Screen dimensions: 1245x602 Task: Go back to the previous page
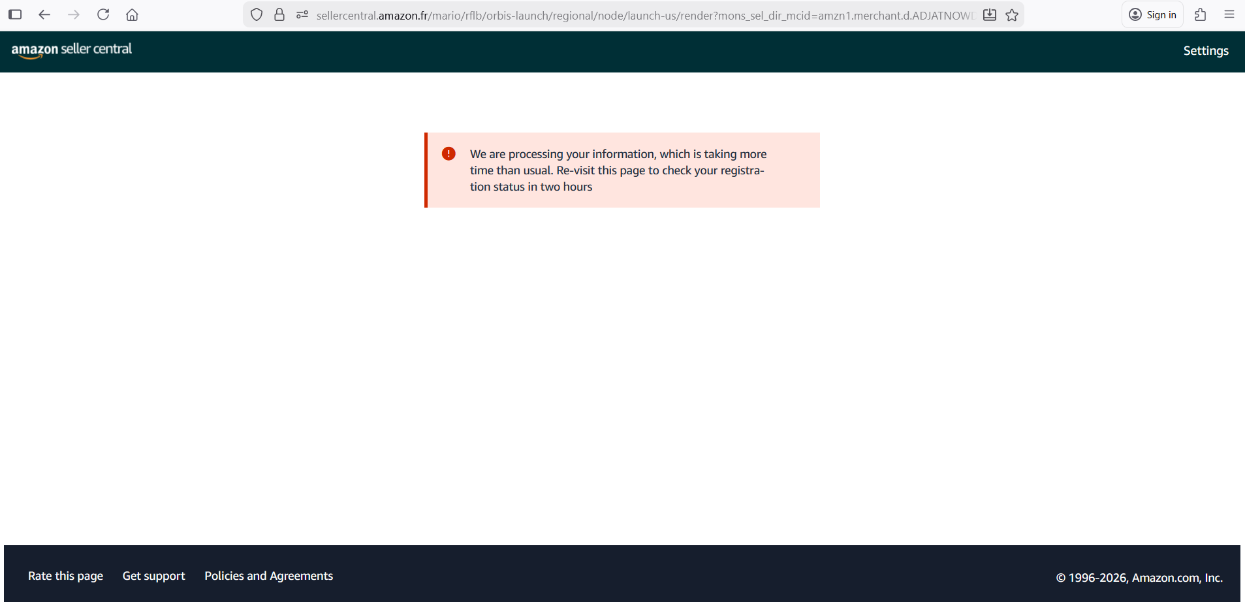coord(44,14)
